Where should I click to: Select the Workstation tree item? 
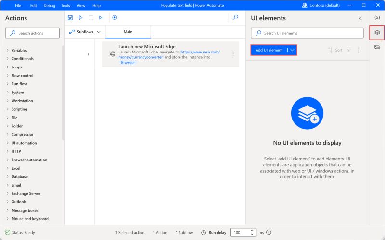click(22, 101)
